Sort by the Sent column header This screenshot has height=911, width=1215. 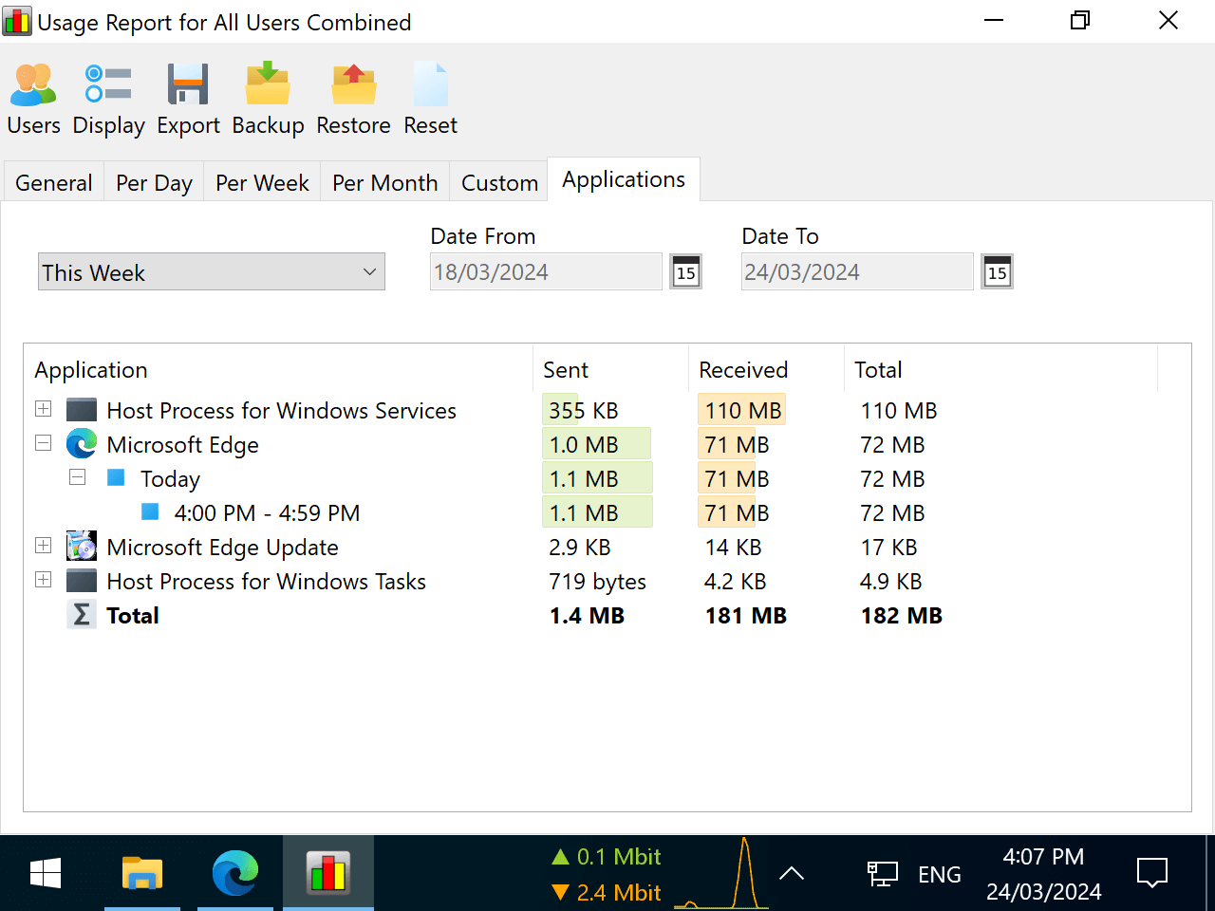click(610, 369)
